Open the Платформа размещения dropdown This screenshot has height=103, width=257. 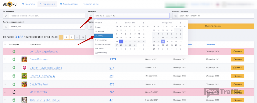[x=45, y=26]
